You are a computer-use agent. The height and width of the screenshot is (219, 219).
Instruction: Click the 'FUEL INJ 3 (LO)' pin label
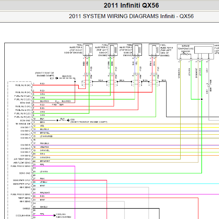point(22,96)
